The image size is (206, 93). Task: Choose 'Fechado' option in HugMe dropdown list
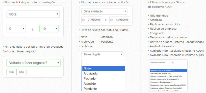click(104, 79)
